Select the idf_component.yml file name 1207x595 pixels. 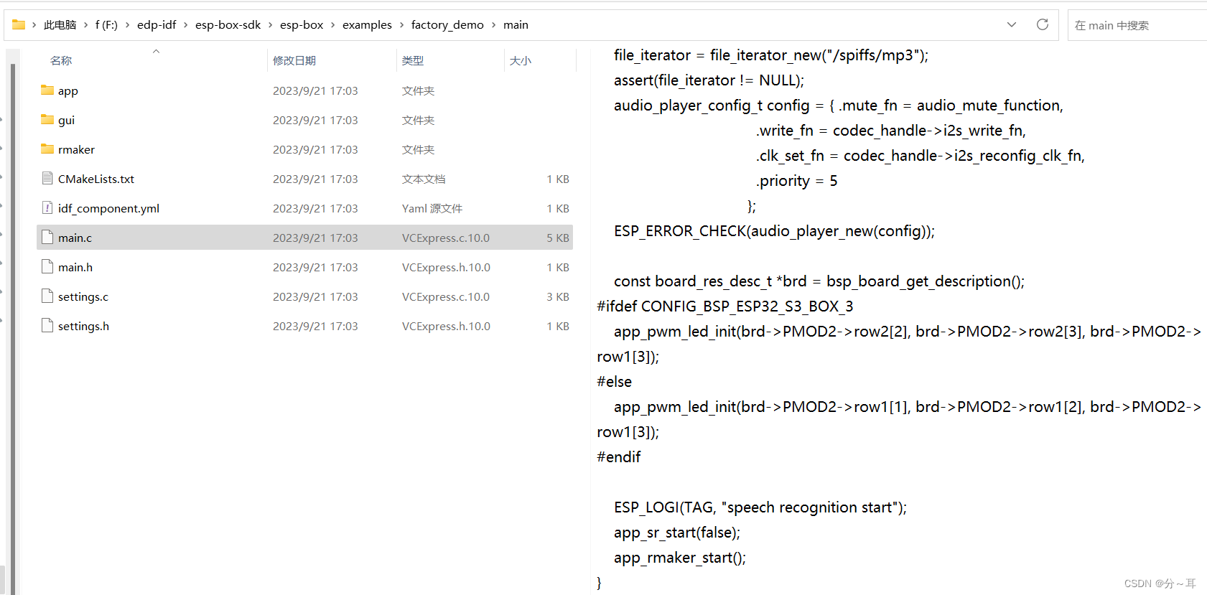[108, 209]
